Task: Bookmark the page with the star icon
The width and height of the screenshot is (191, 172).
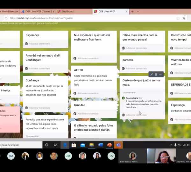Action: [x=184, y=18]
